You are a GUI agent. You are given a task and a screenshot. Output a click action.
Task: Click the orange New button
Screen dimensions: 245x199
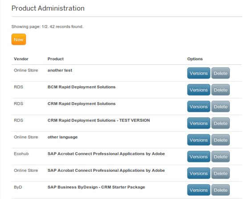click(19, 39)
